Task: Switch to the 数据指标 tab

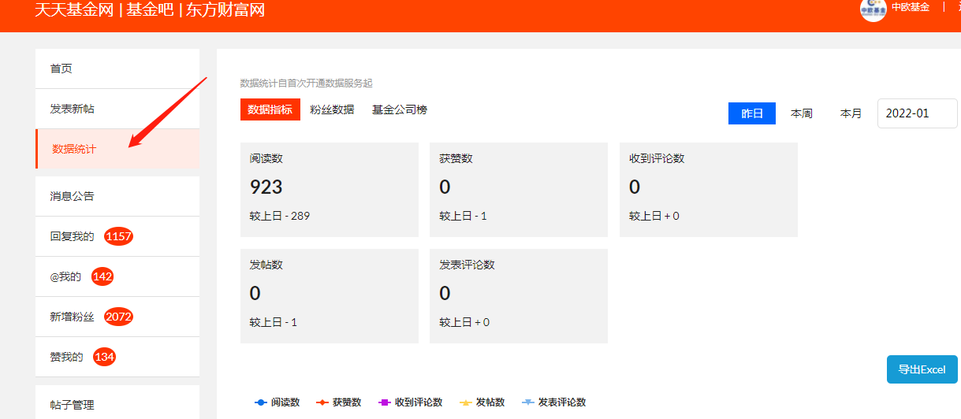Action: [270, 109]
